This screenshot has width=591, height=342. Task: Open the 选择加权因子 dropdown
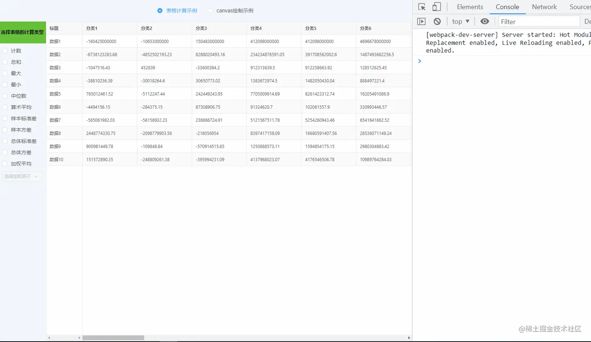coord(22,176)
